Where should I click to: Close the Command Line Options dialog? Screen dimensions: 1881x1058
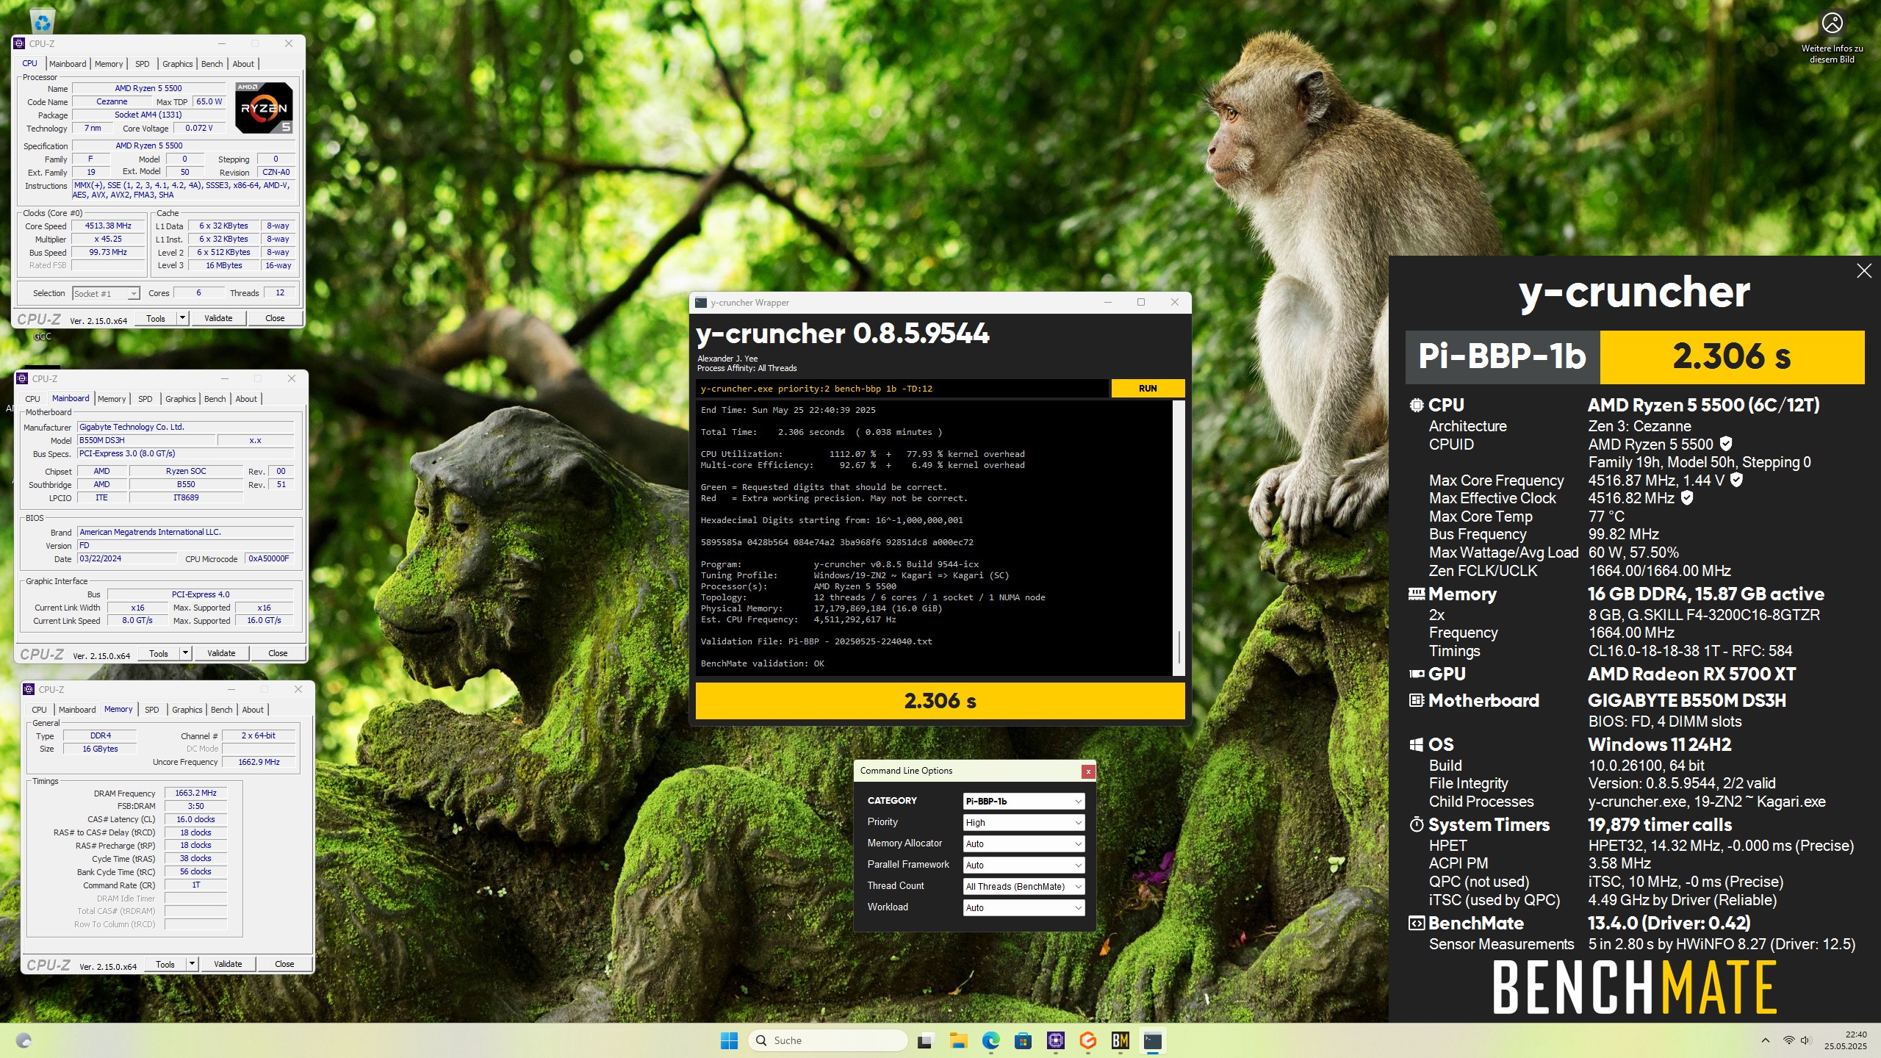click(1088, 771)
